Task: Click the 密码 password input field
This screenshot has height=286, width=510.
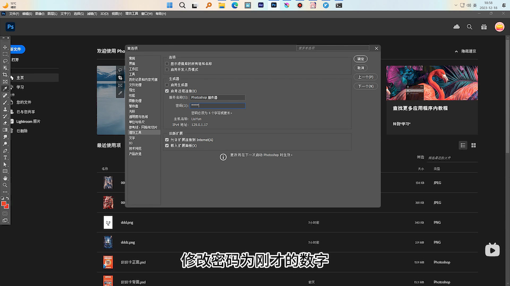Action: [218, 106]
